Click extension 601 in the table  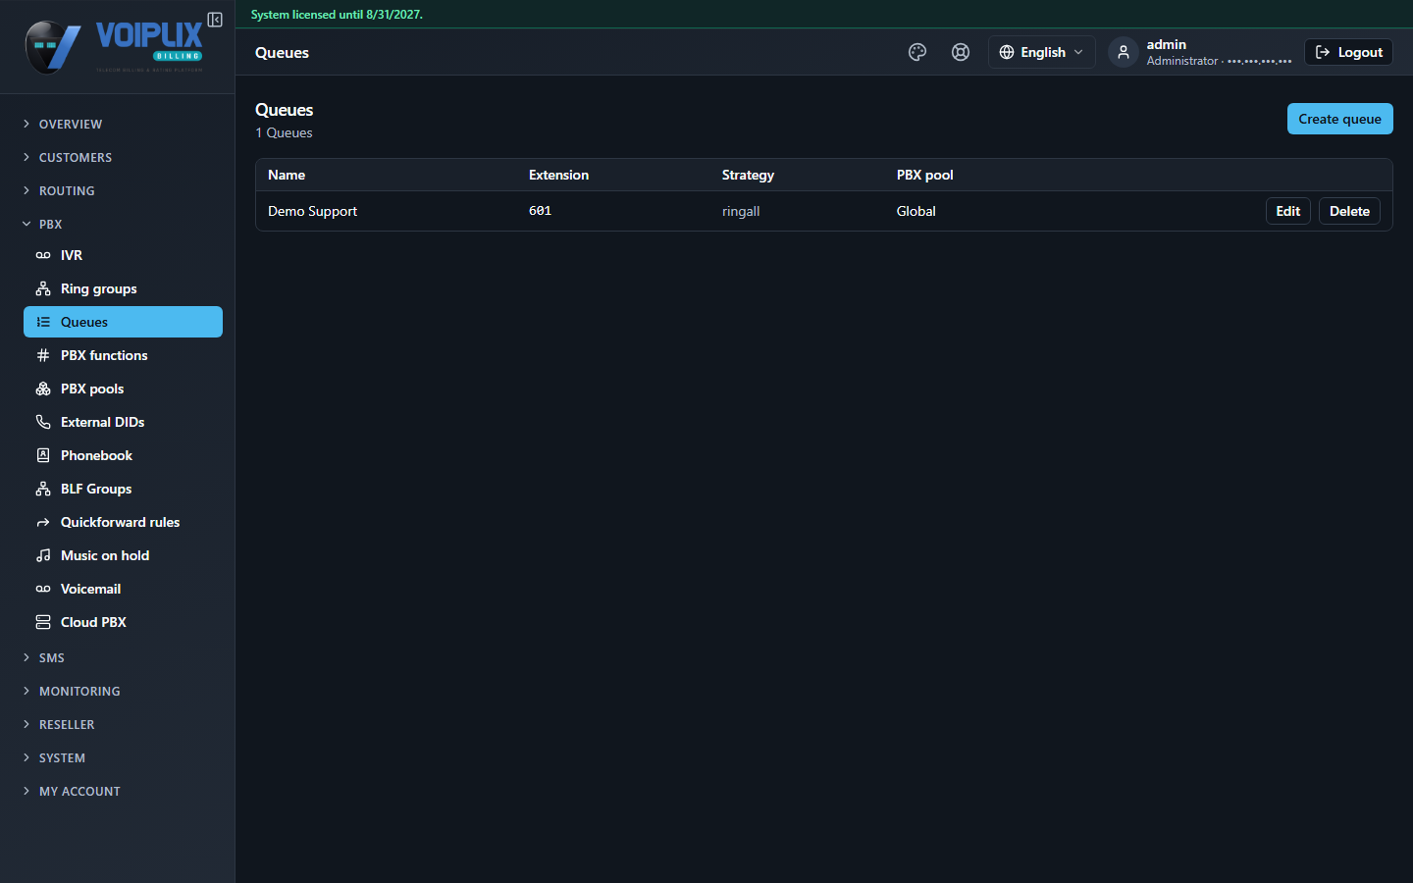540,211
